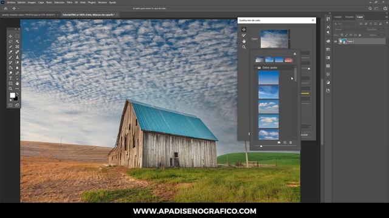
Task: Close the Sustitución de cielo dialog
Action: point(313,20)
